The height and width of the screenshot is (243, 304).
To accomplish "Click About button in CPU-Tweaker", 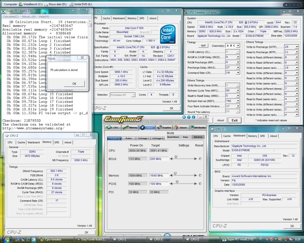I will coord(220,120).
